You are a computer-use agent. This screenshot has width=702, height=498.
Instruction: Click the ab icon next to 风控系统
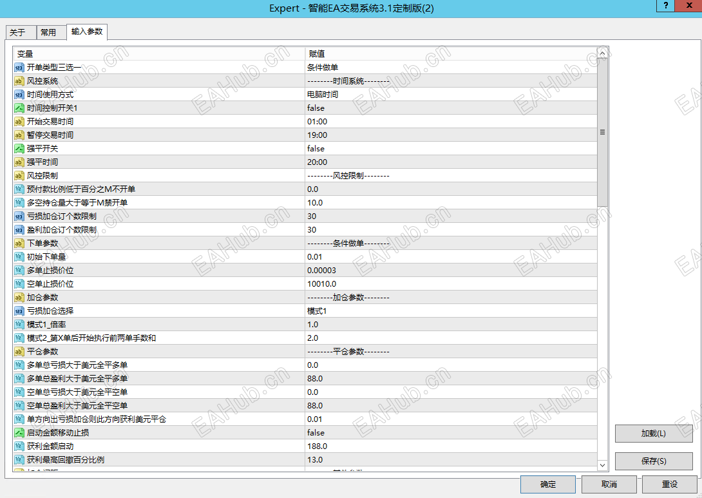(17, 81)
